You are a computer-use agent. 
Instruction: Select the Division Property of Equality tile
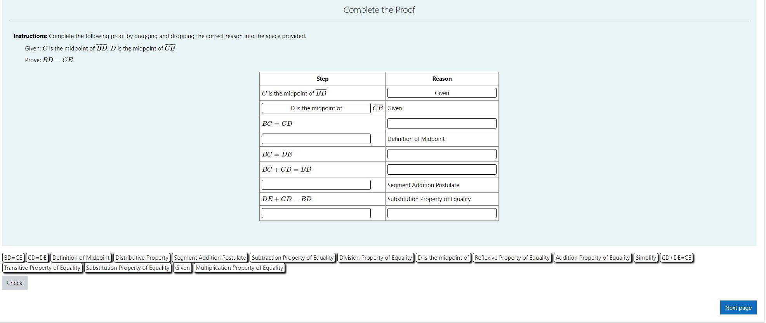375,258
